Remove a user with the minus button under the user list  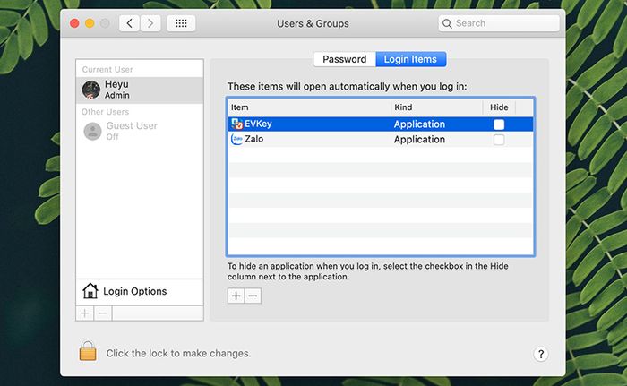click(x=103, y=313)
